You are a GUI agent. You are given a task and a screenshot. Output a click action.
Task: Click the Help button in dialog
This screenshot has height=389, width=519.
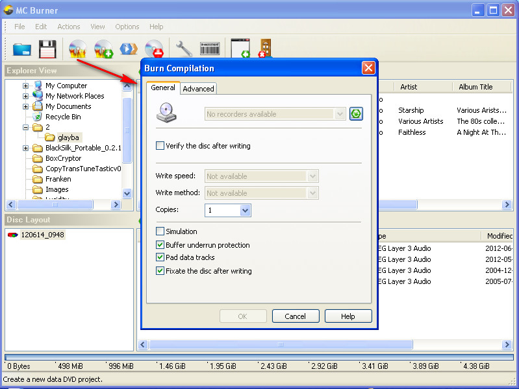tap(348, 316)
